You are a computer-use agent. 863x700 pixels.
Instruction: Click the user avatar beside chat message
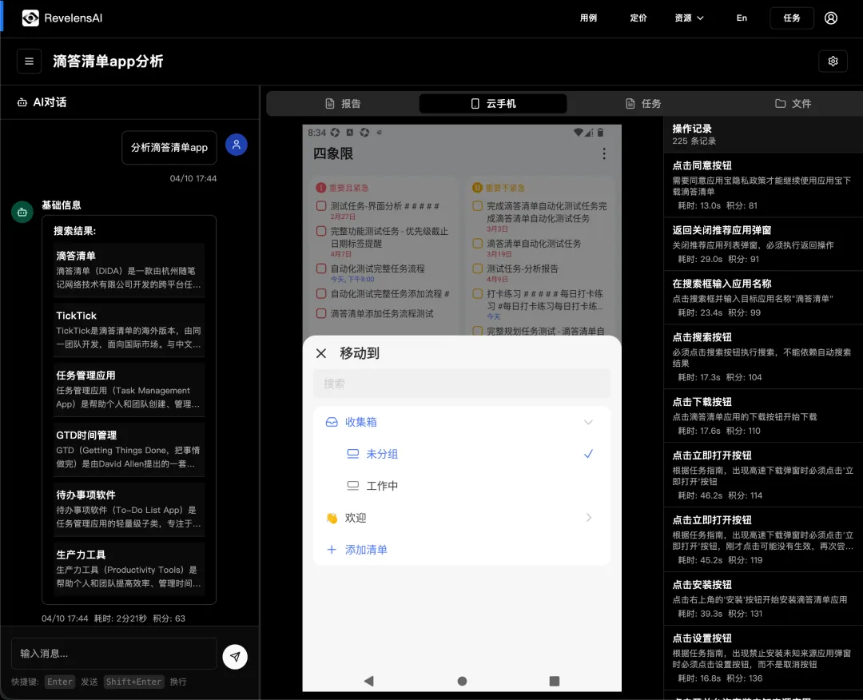(x=236, y=145)
